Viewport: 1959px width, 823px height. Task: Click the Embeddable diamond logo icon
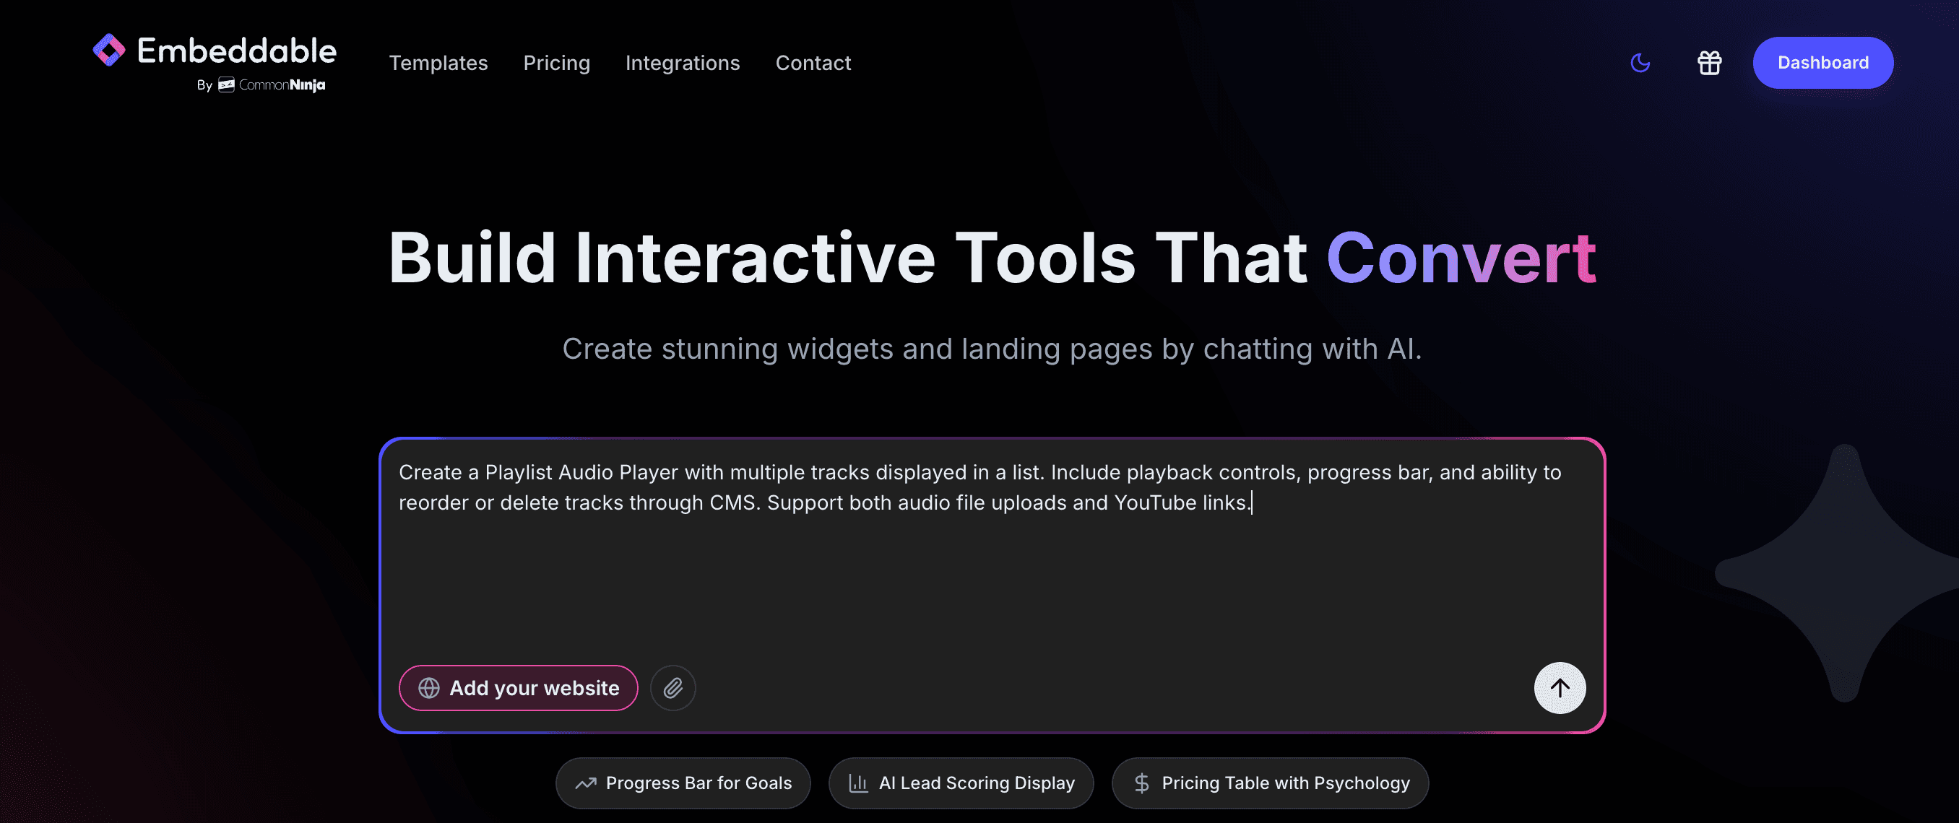pos(109,50)
